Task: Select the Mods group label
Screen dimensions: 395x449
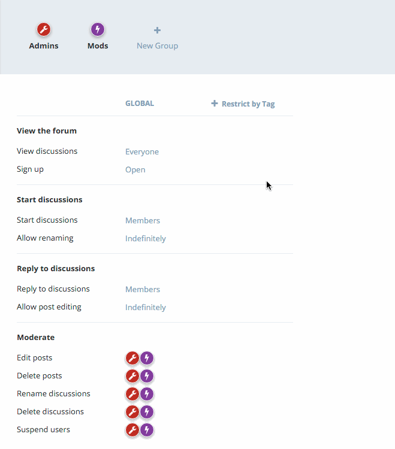Action: (x=98, y=45)
